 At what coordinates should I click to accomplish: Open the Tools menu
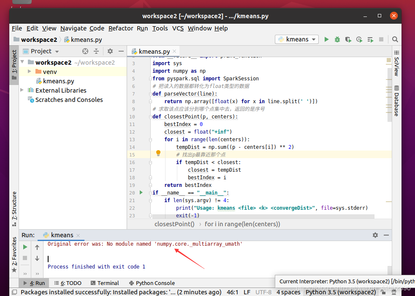(x=160, y=28)
